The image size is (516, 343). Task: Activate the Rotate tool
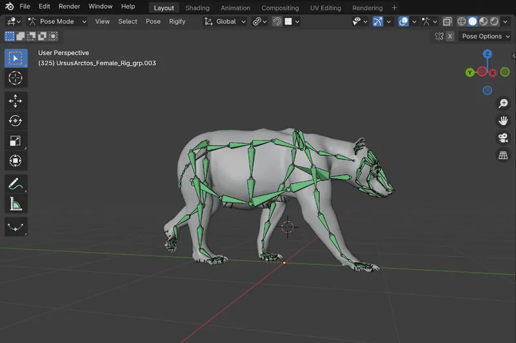tap(15, 121)
